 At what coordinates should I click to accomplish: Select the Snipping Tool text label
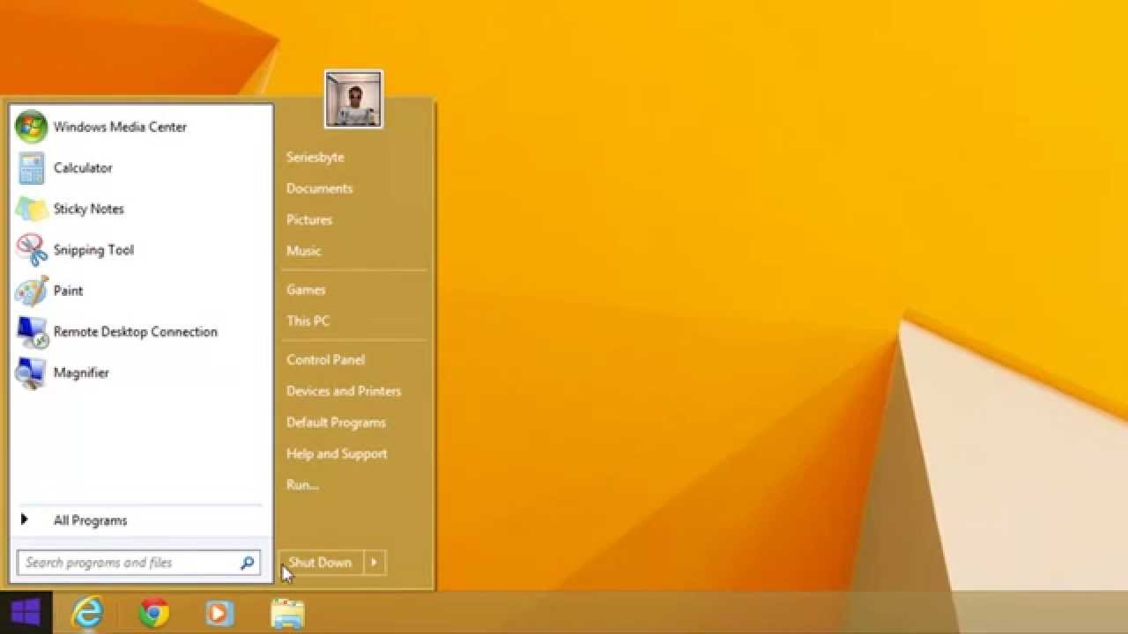pos(93,250)
